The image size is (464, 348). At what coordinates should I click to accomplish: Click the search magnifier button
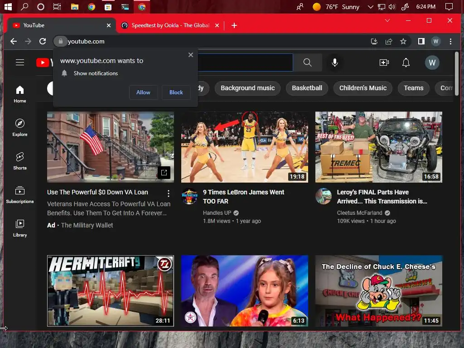(308, 63)
